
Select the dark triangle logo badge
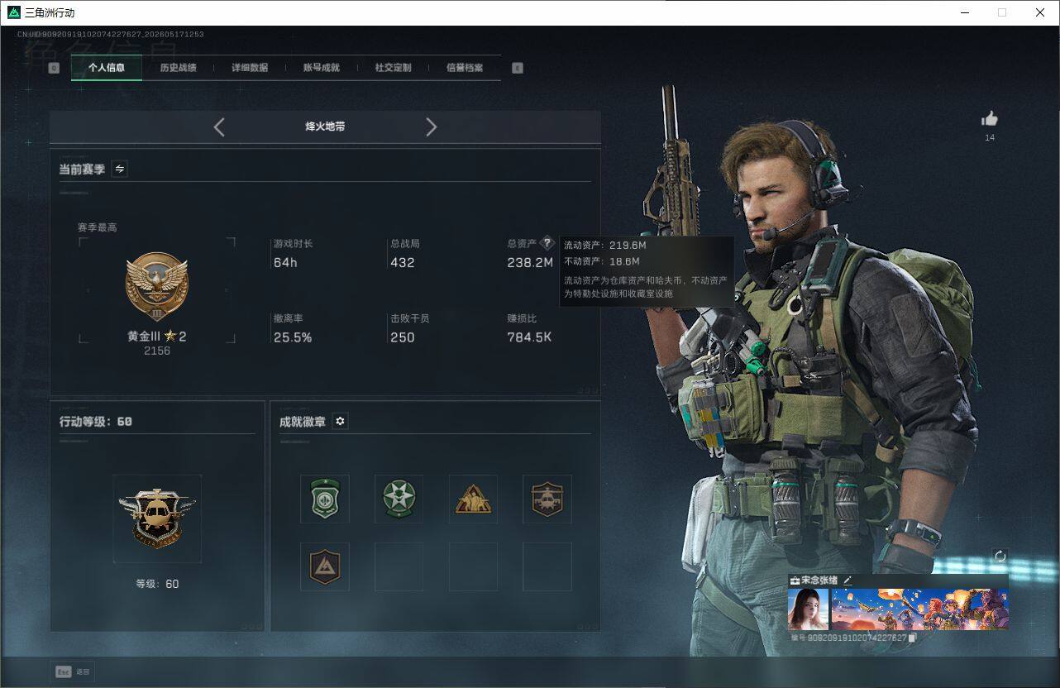pyautogui.click(x=324, y=567)
